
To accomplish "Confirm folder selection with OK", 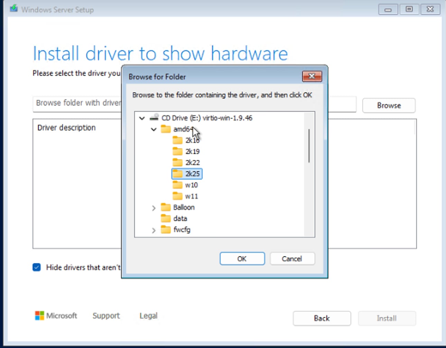I will 242,258.
